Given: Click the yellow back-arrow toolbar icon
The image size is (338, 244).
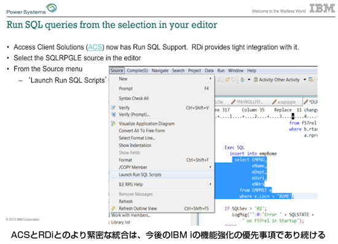Looking at the screenshot, I should pos(227,79).
